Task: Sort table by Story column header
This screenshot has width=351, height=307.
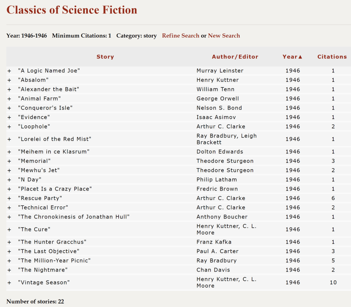Action: click(x=105, y=57)
